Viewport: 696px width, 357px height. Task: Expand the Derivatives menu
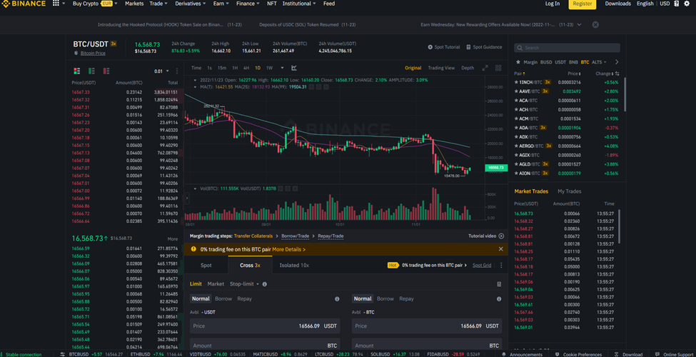[x=191, y=4]
